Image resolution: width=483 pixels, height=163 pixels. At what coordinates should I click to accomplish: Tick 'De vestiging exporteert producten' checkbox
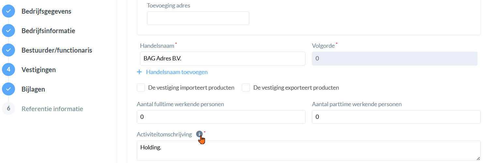[x=246, y=88]
